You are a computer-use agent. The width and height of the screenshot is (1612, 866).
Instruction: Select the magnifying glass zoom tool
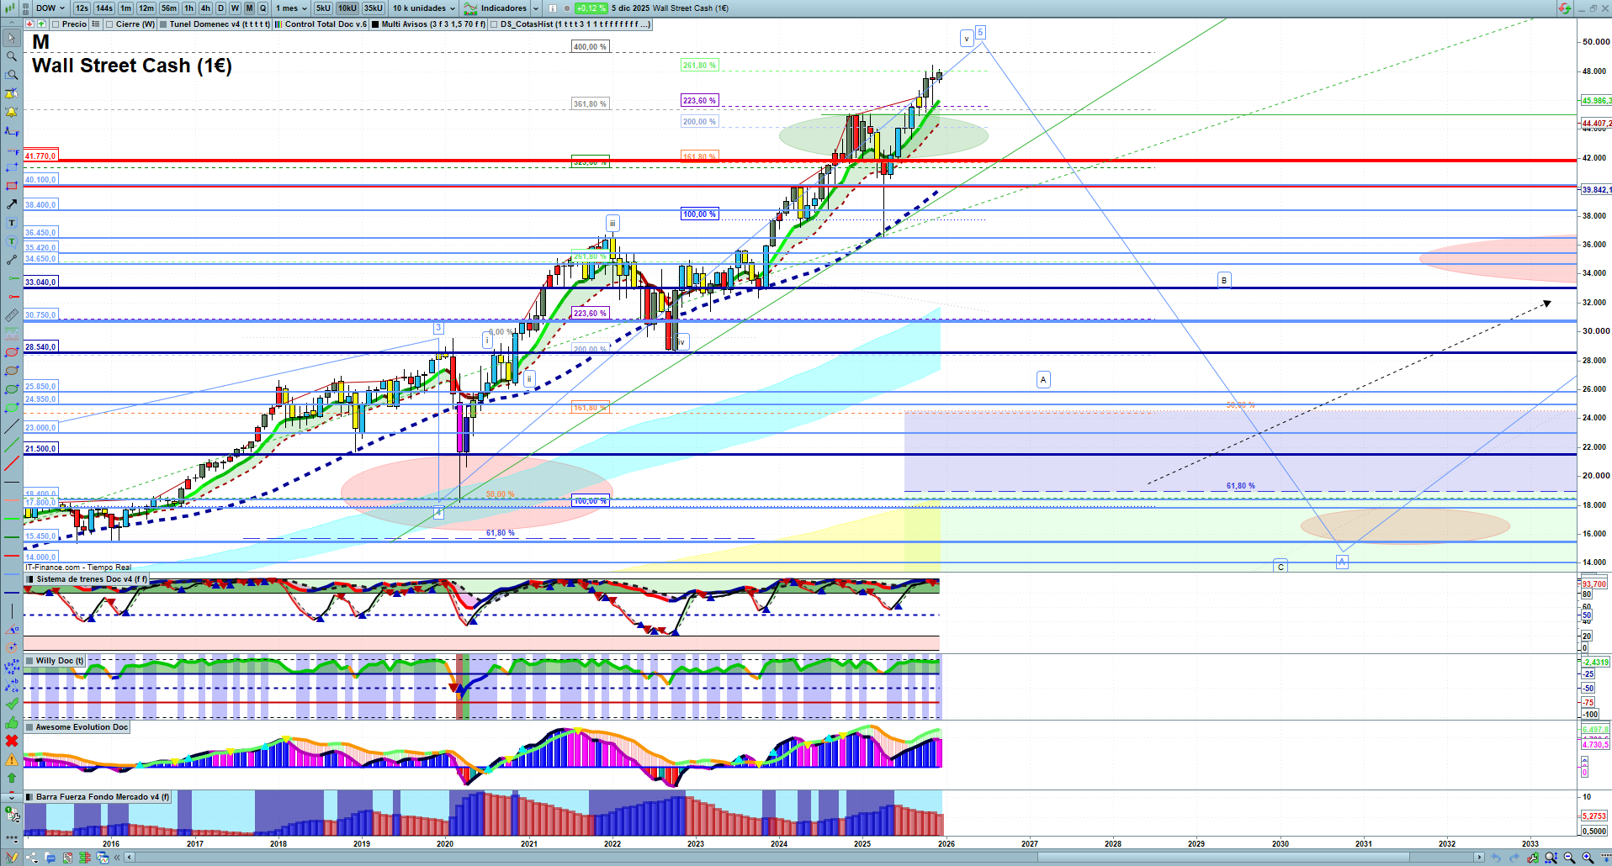point(12,56)
